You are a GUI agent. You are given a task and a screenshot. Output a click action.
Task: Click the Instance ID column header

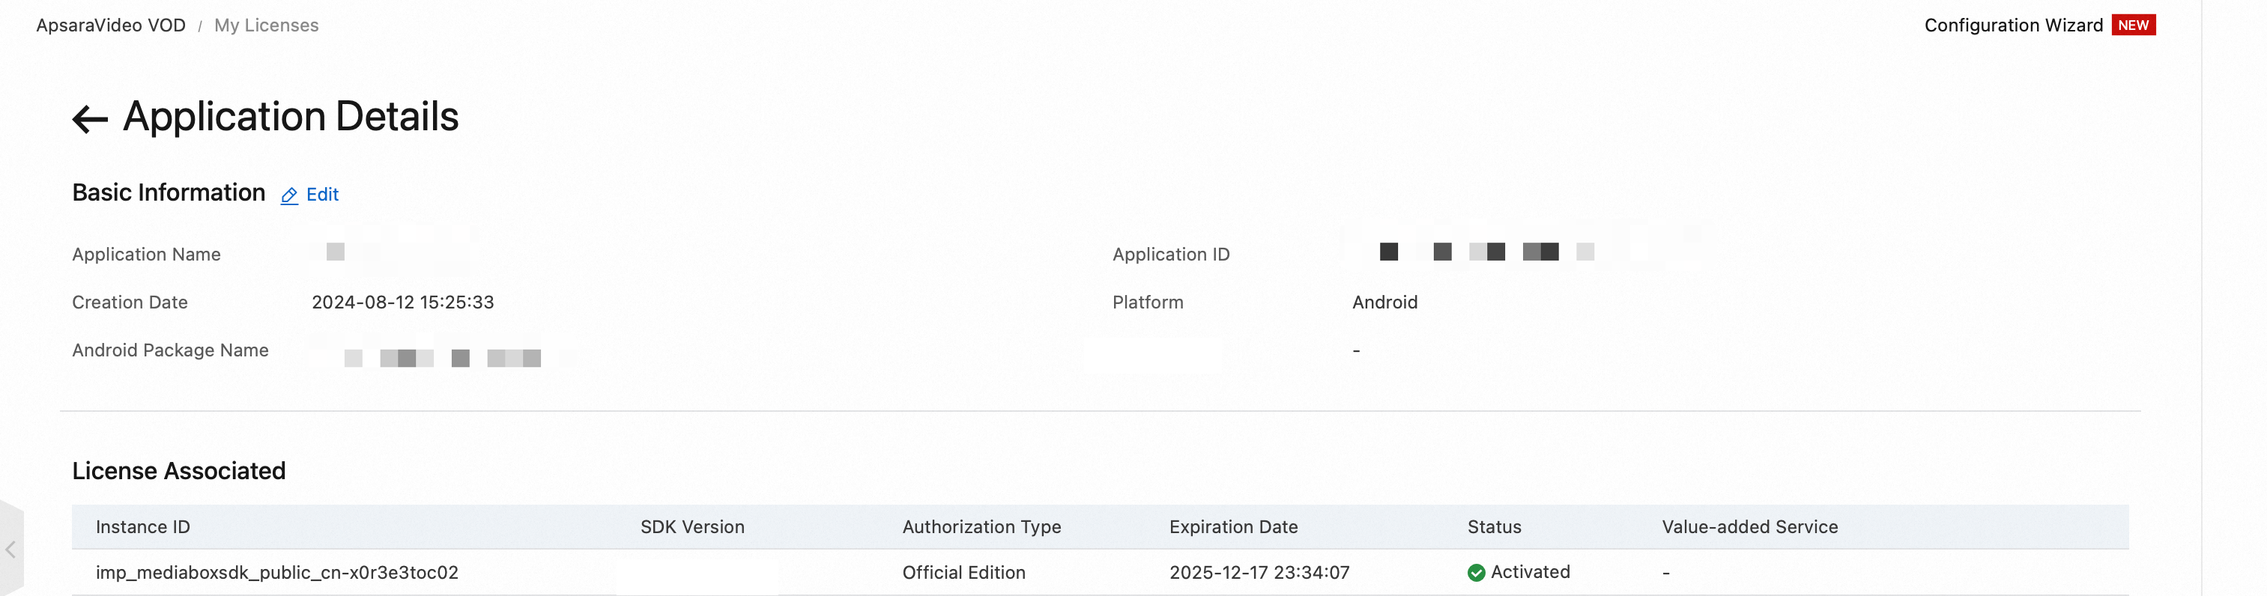(x=142, y=526)
